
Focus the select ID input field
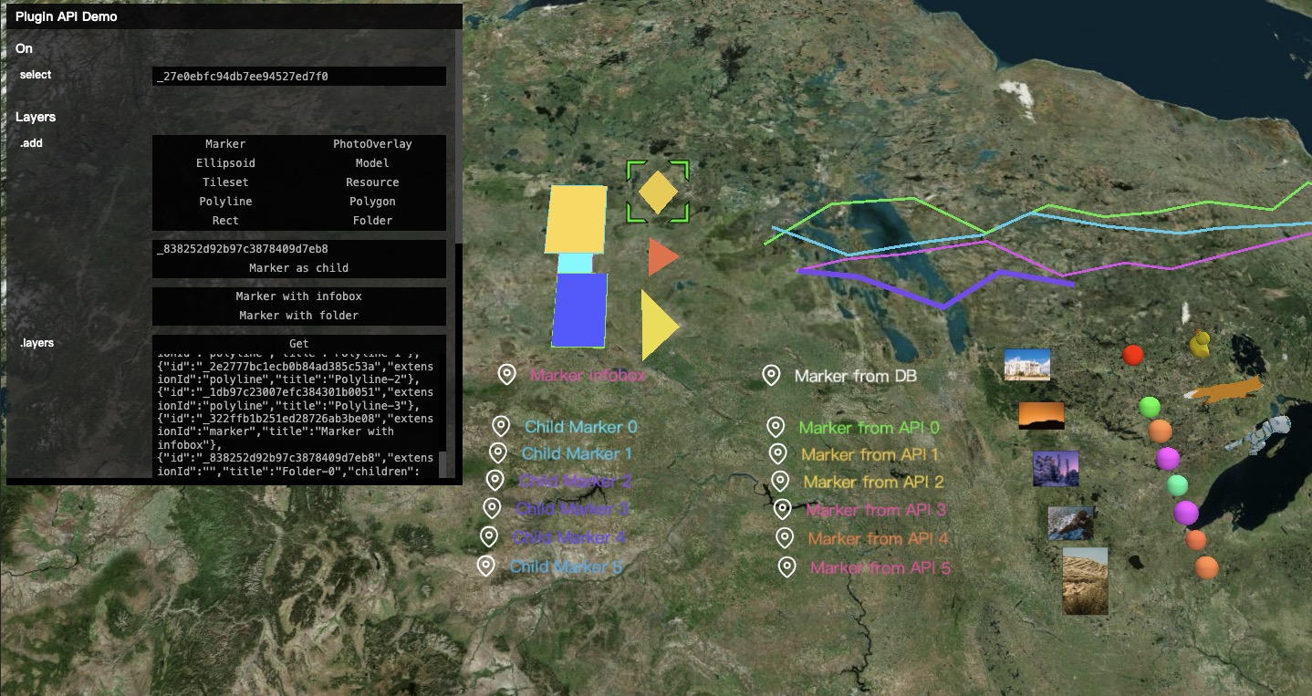click(299, 77)
